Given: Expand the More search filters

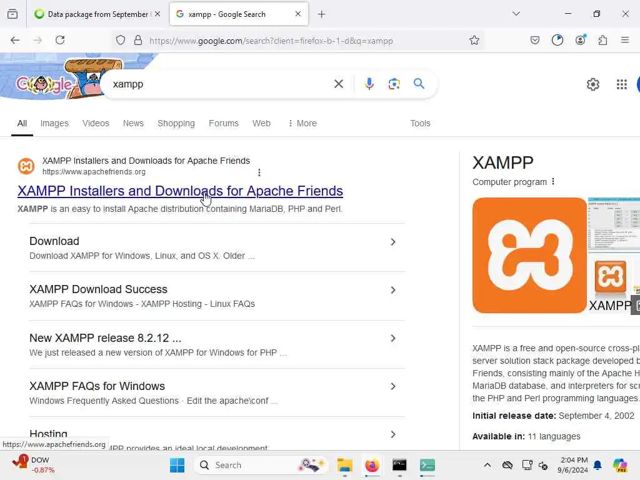Looking at the screenshot, I should (x=302, y=123).
